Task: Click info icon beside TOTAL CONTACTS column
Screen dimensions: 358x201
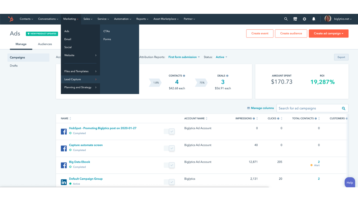Action: coord(316,119)
